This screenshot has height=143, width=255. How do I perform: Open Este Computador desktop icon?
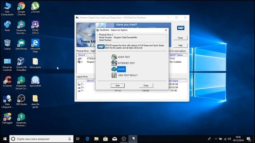[7, 9]
